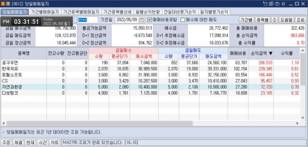Screen dimensions: 308x147
Task: Click the detach window icon in title bar
Action: (266, 4)
